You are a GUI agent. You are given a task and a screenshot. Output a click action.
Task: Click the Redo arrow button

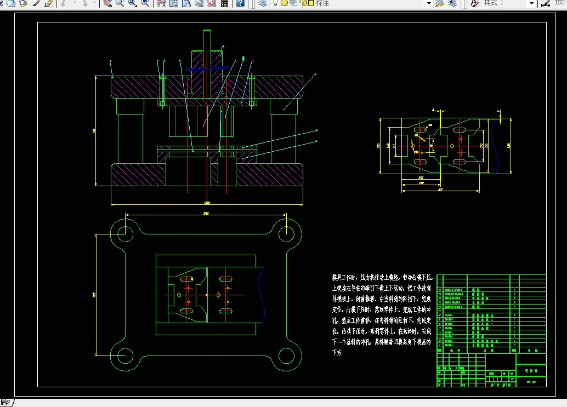[x=85, y=3]
